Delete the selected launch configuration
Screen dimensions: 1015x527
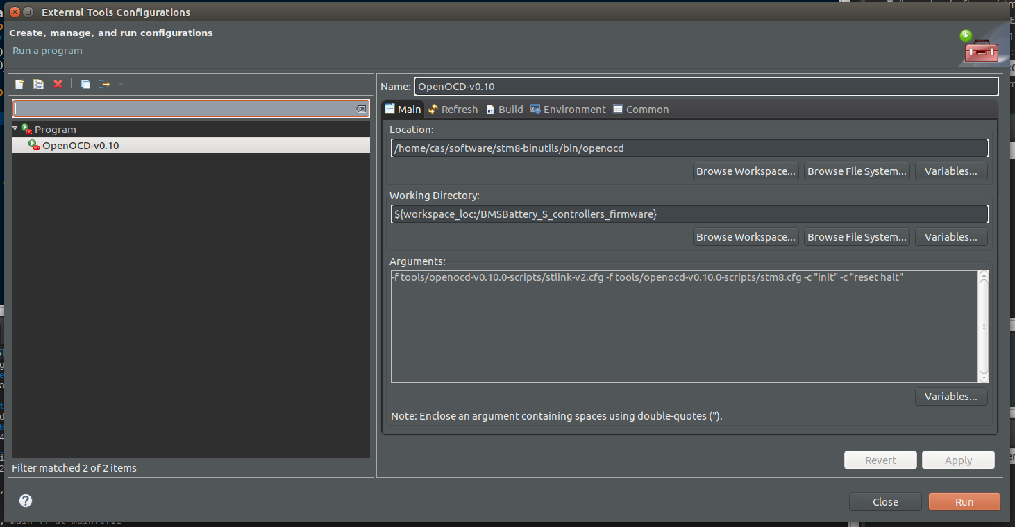click(x=58, y=84)
